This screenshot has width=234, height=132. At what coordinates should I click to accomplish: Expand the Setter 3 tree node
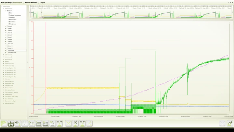point(5,28)
